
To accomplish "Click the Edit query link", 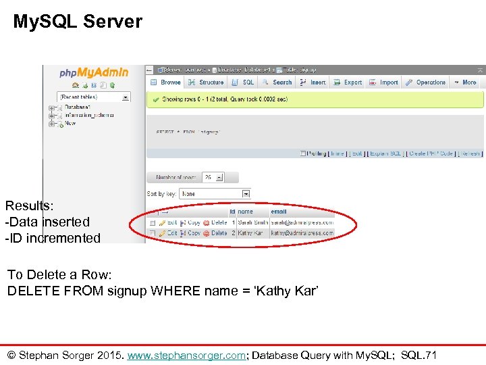I will coord(357,153).
